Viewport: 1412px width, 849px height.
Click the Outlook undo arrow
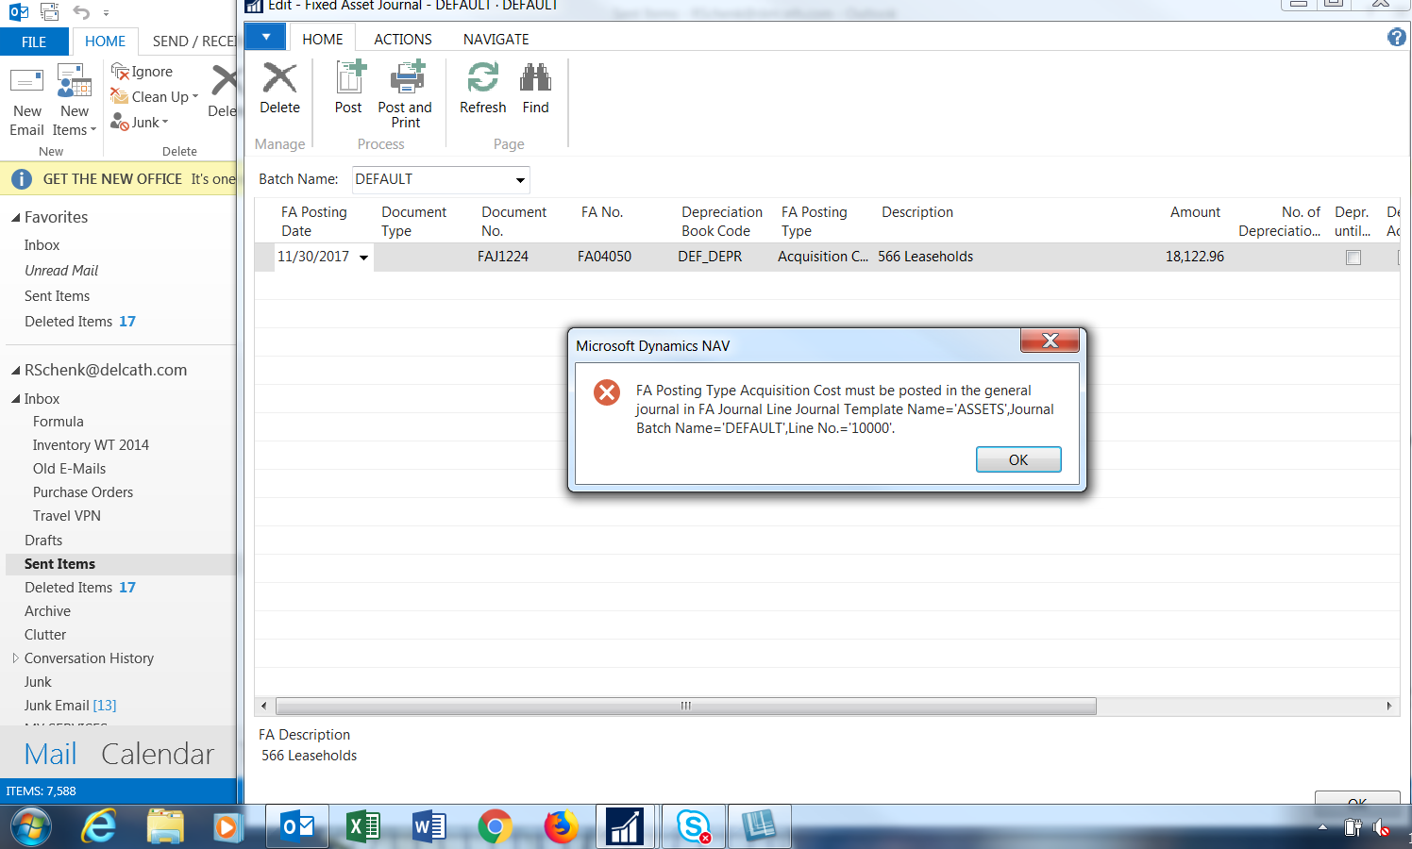click(x=81, y=12)
